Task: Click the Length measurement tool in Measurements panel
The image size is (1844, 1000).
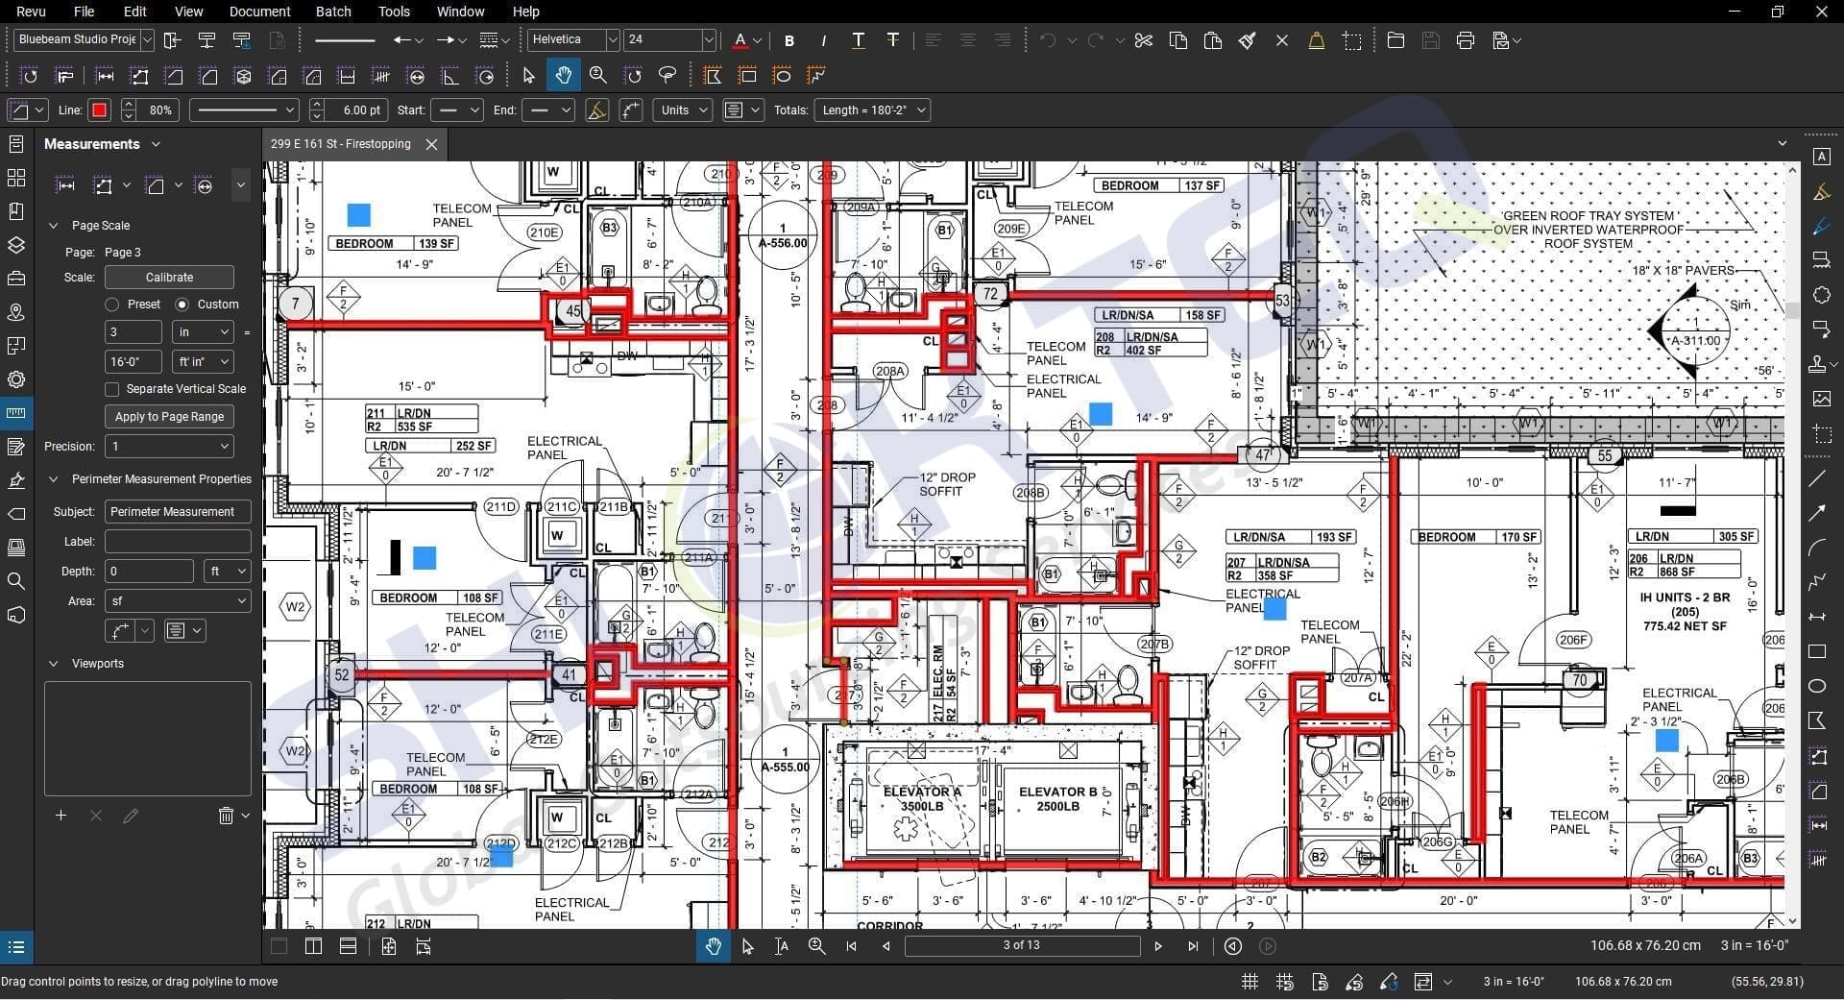Action: 65,185
